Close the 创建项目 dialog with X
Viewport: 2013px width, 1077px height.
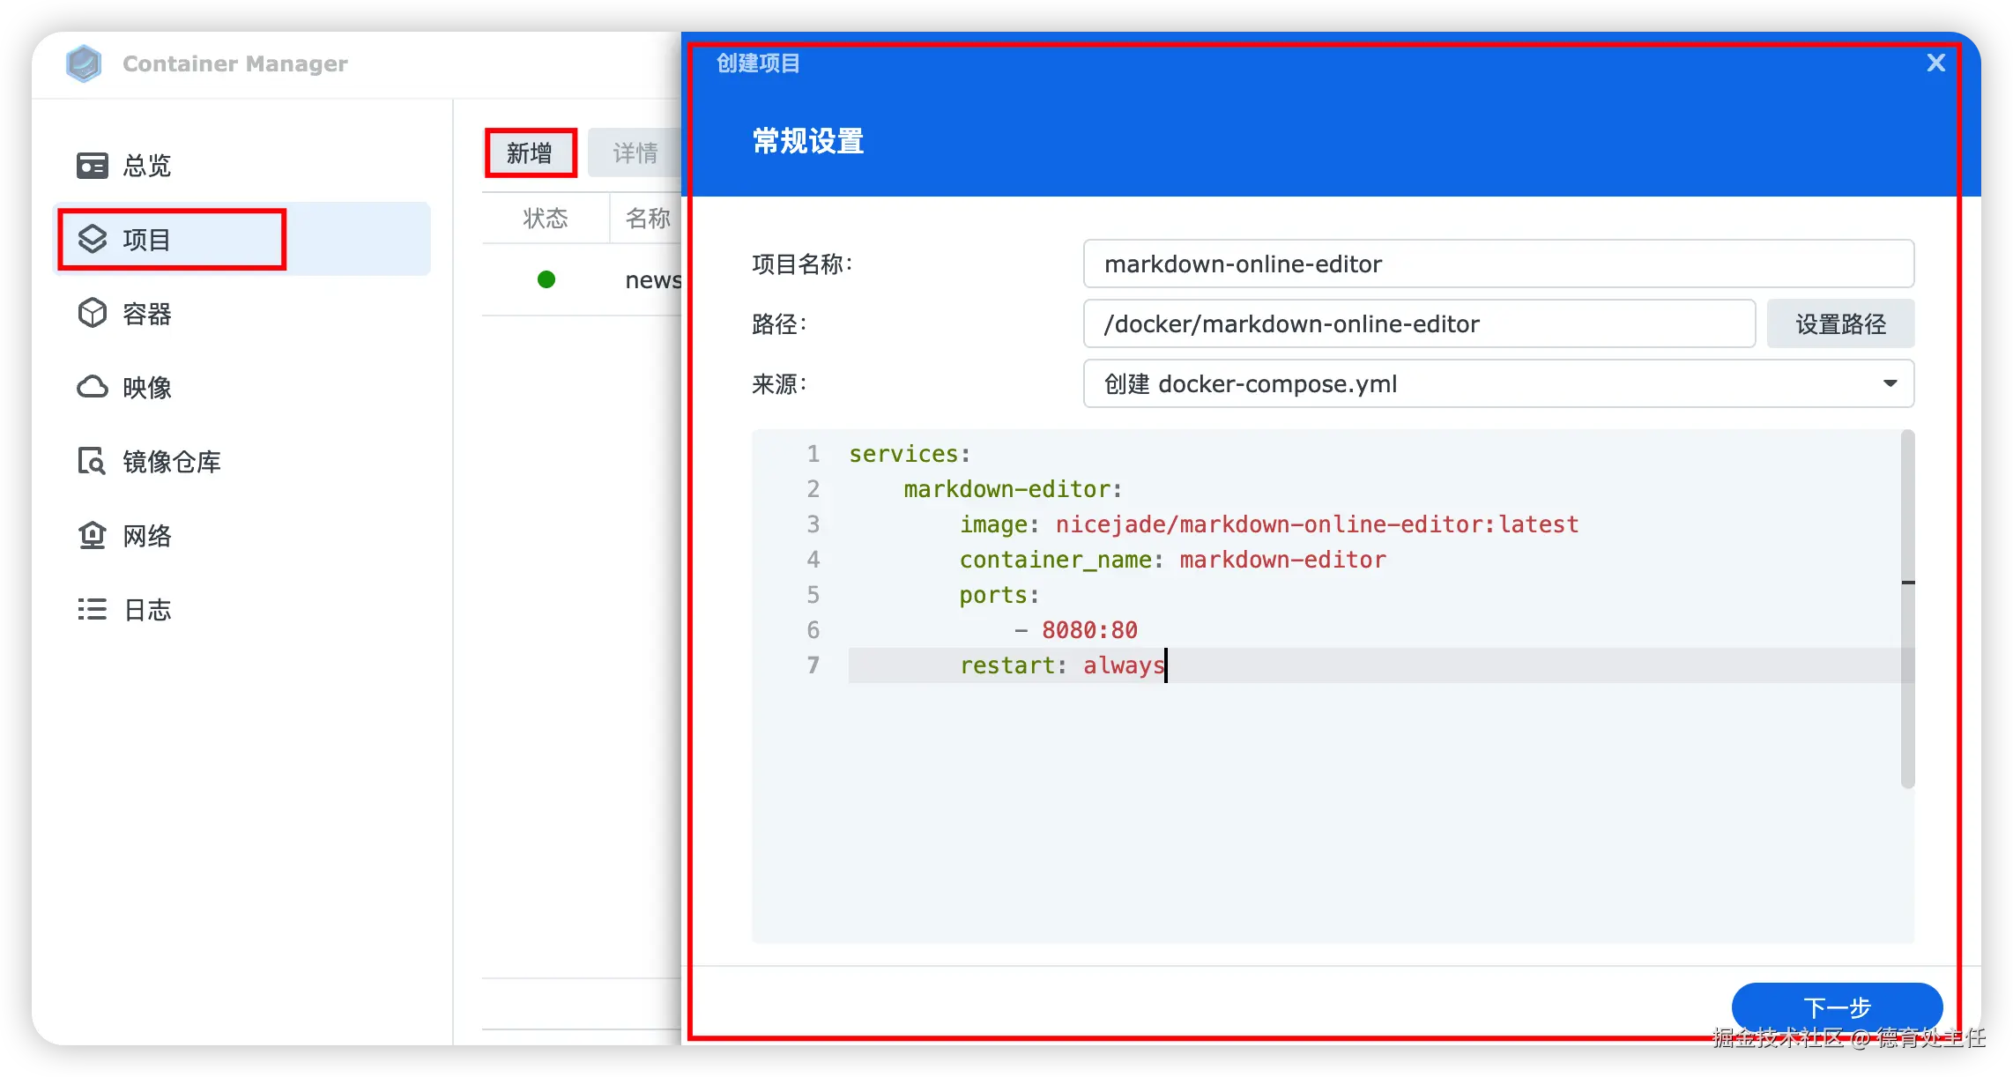tap(1935, 63)
